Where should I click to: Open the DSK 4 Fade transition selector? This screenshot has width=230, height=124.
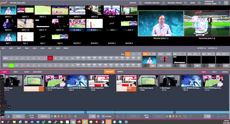pos(226,66)
